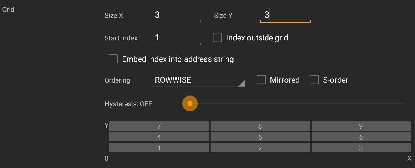Viewport: 415px width, 168px height.
Task: Click the orange Hysteresis slider handle
Action: [x=190, y=103]
